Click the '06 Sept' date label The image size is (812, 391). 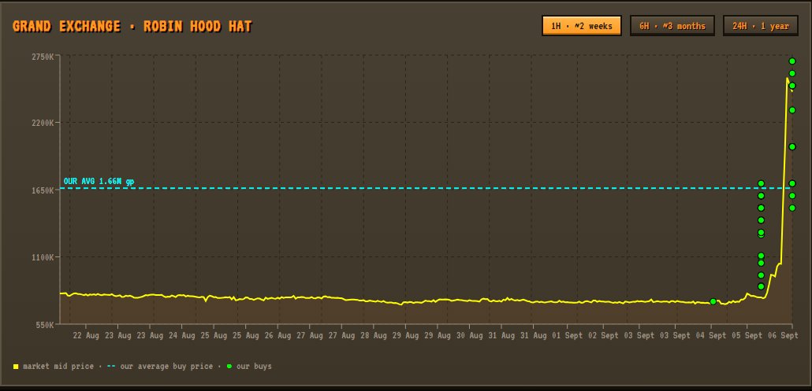coord(783,336)
